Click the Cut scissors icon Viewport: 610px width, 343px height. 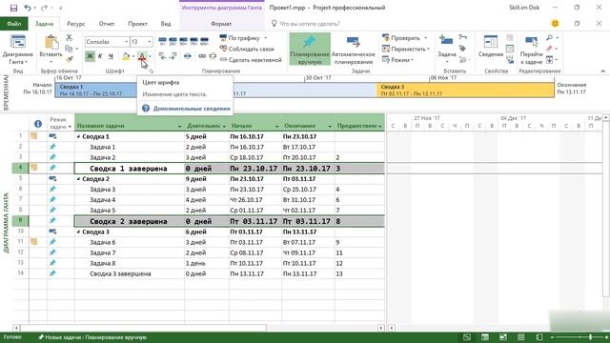point(70,38)
